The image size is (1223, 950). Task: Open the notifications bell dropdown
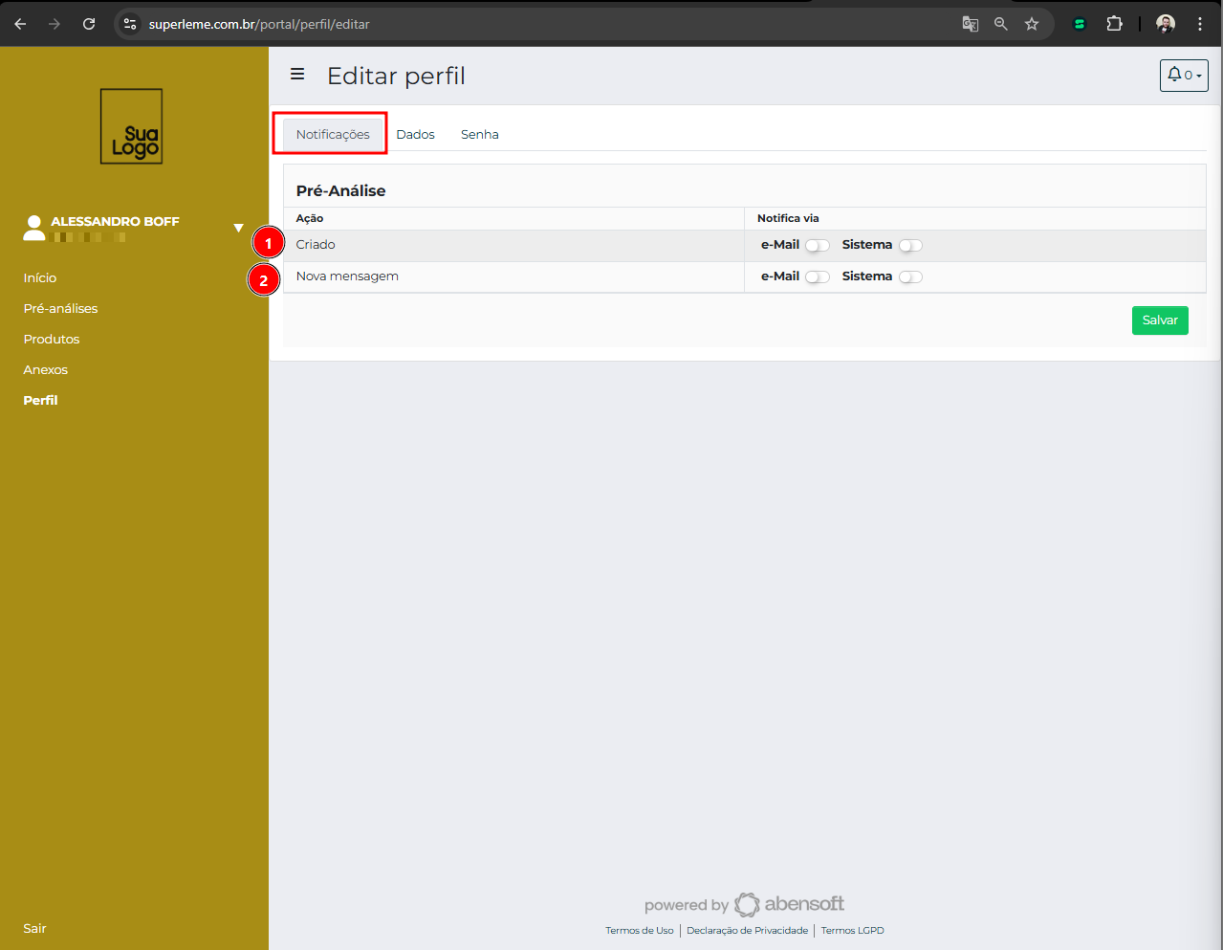click(1183, 76)
